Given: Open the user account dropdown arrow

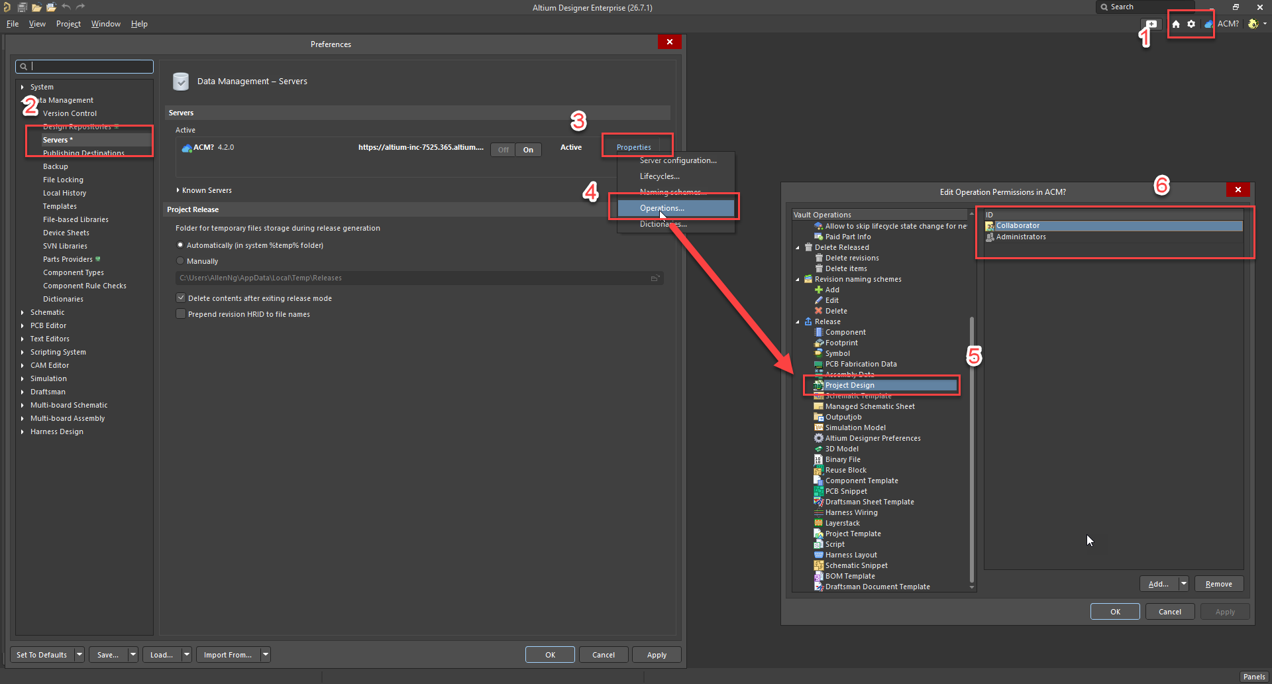Looking at the screenshot, I should tap(1265, 24).
